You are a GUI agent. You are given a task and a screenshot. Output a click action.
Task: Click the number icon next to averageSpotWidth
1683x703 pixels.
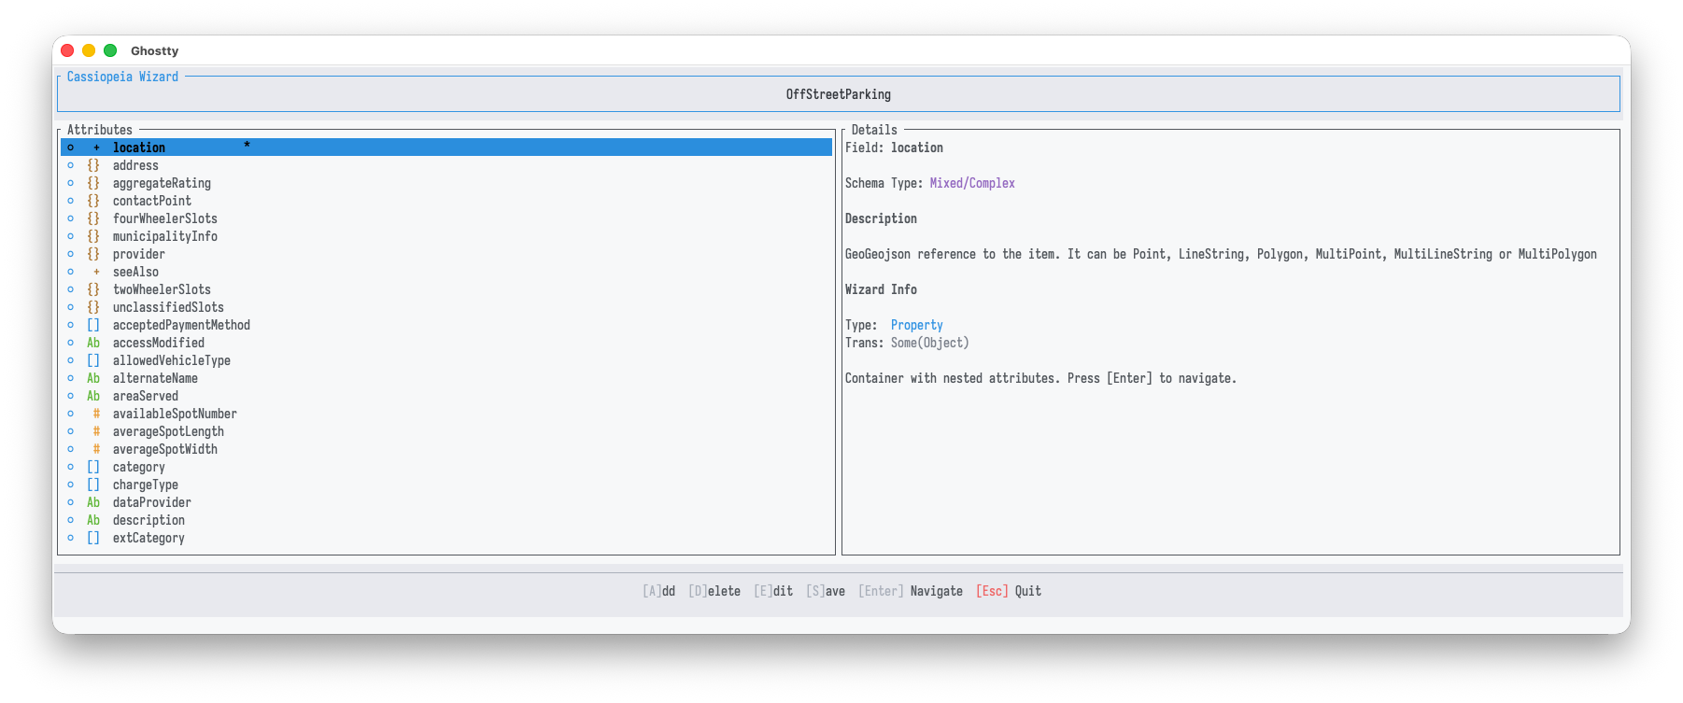point(96,449)
